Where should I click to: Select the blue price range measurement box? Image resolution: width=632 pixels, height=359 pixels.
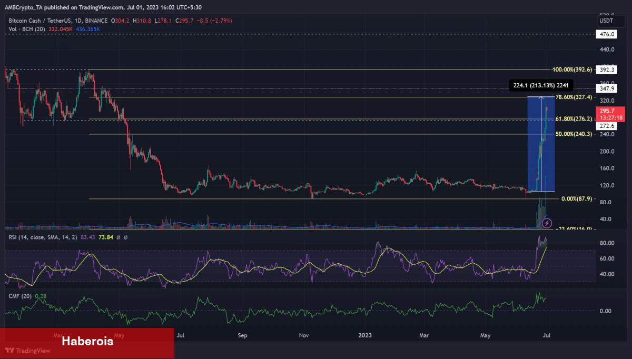(x=541, y=144)
